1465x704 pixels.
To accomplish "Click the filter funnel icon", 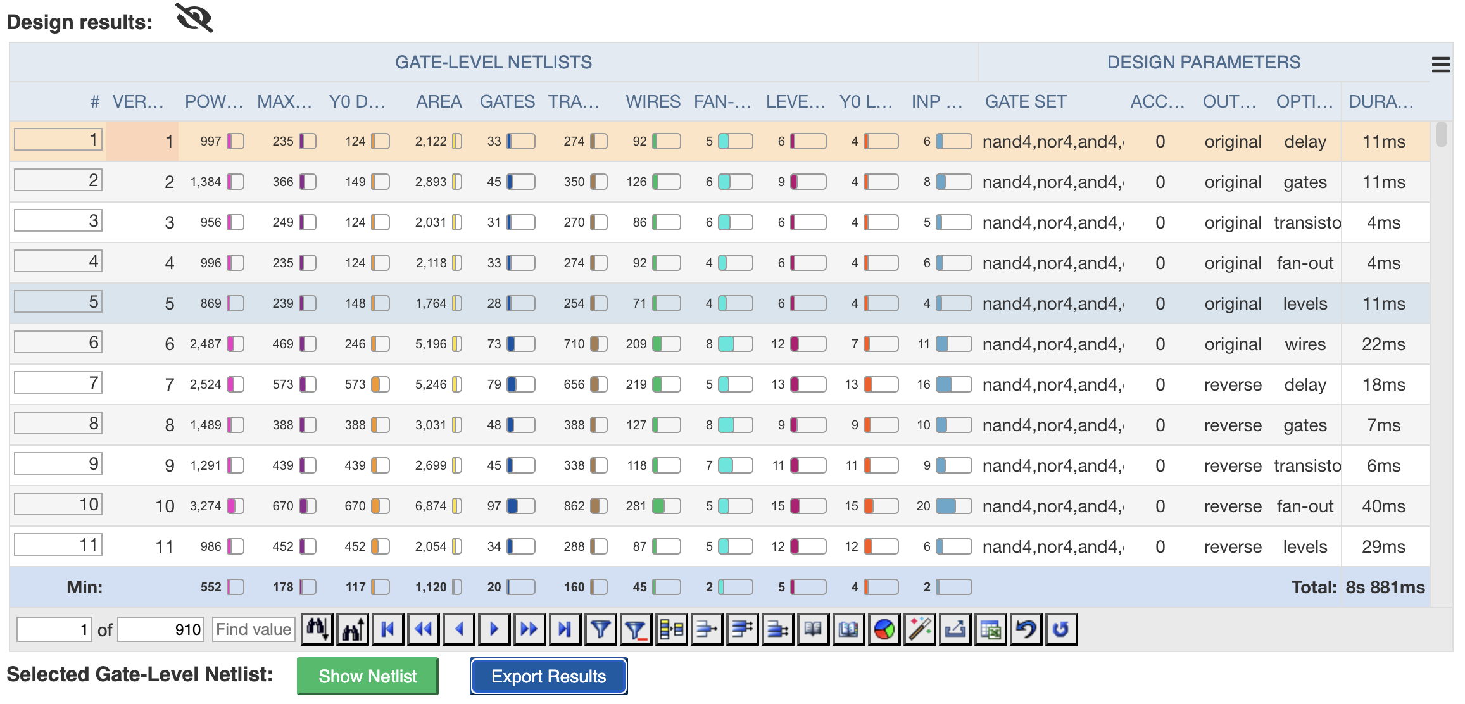I will [600, 629].
